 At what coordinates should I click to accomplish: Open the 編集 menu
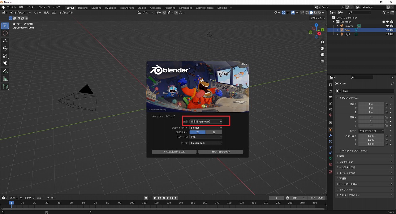(x=21, y=7)
